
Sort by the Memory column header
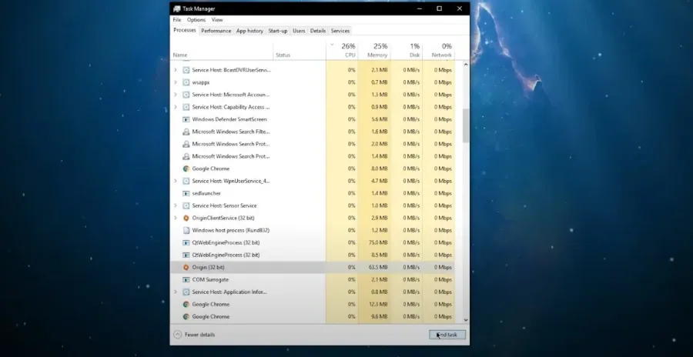pyautogui.click(x=374, y=50)
